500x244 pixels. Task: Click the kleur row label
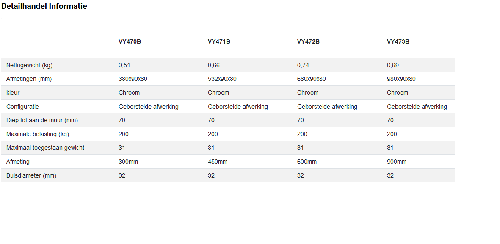tap(13, 93)
